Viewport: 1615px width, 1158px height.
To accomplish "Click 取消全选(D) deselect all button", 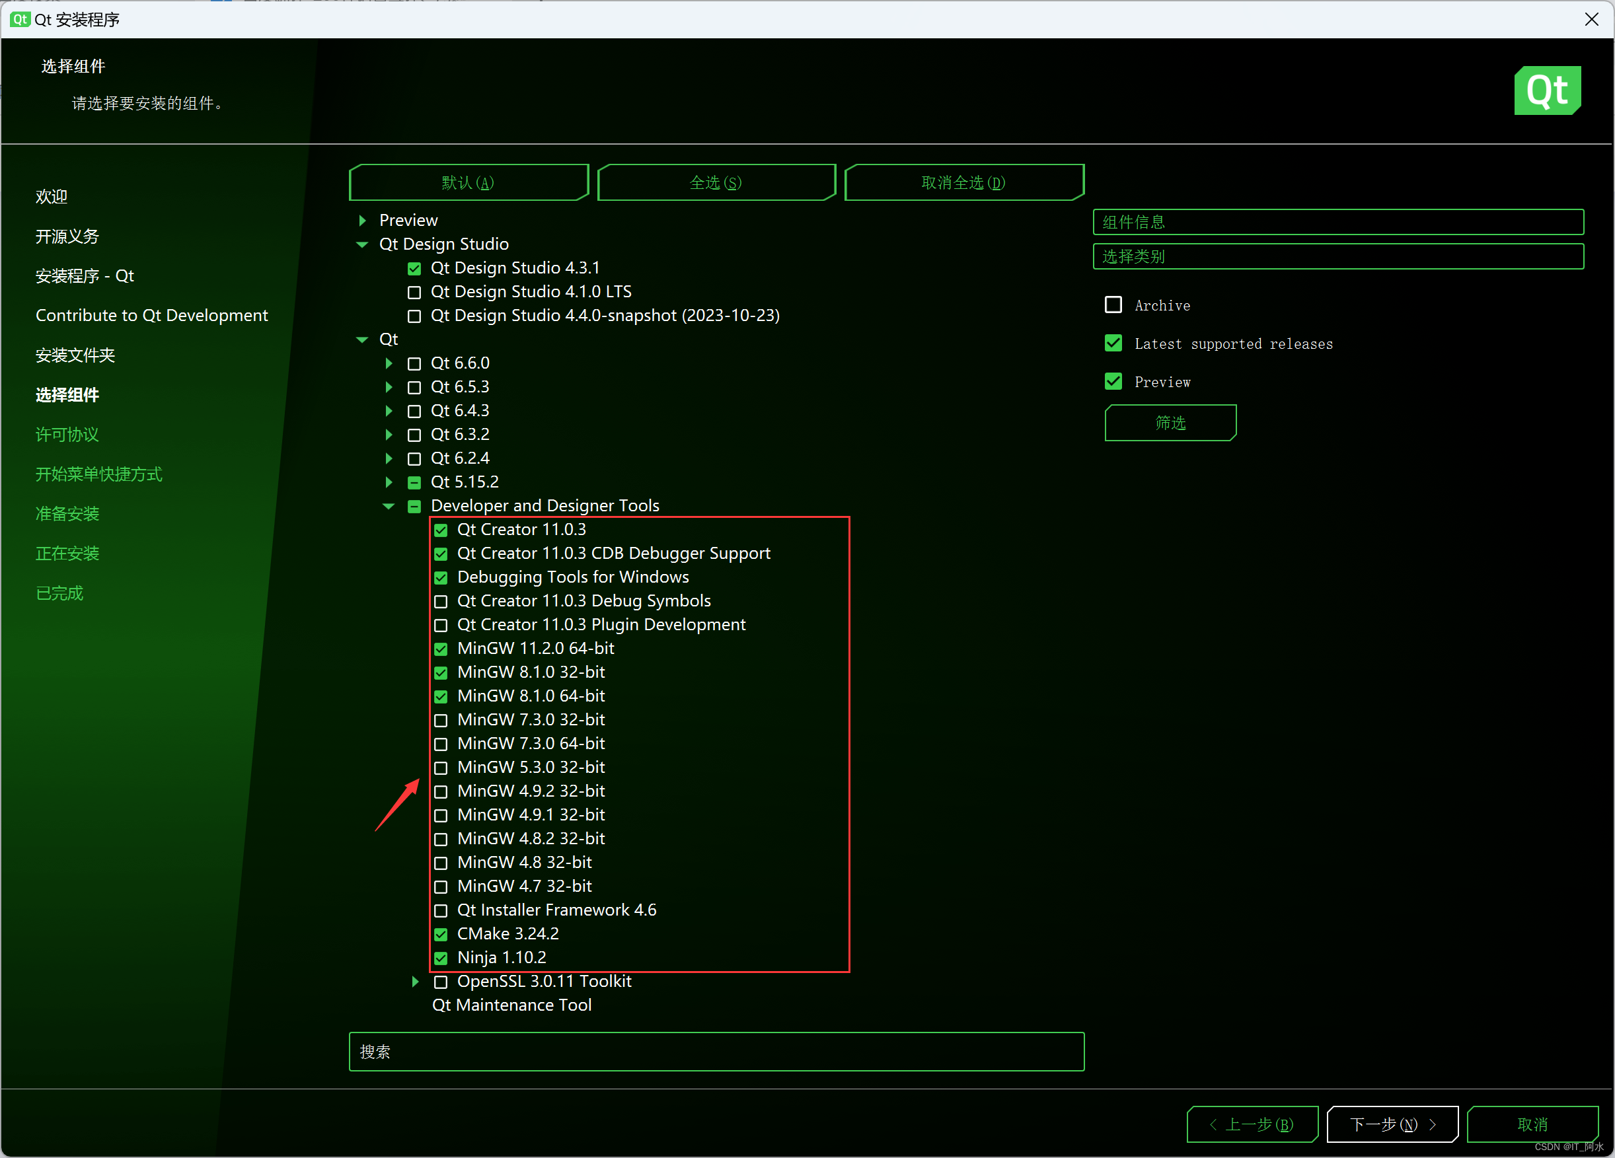I will click(x=963, y=183).
